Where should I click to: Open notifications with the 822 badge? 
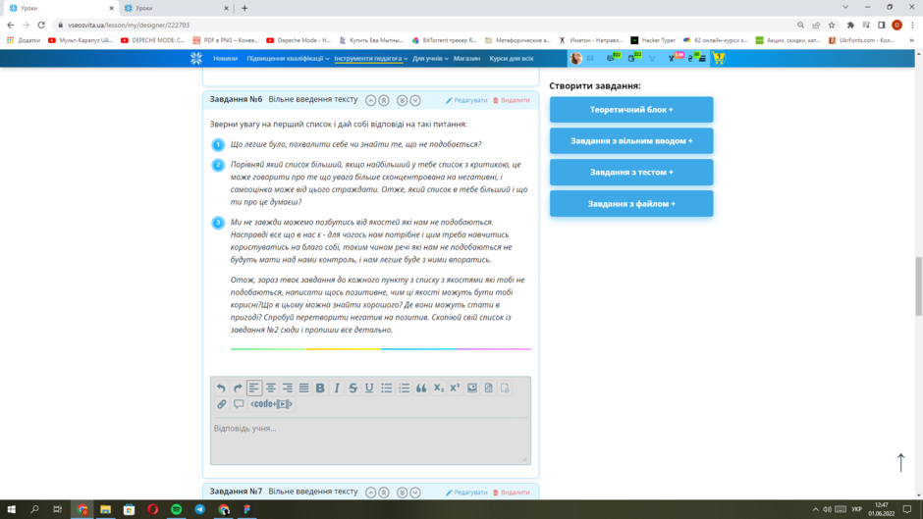[613, 58]
